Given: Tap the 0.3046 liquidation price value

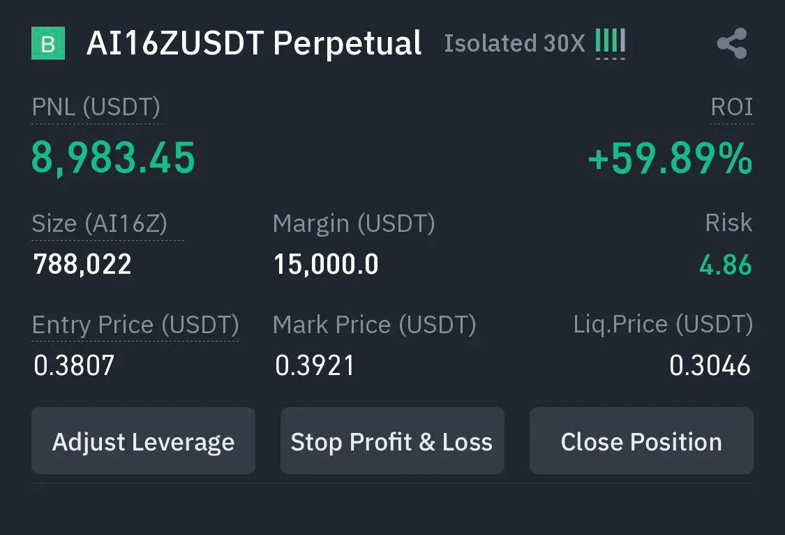Looking at the screenshot, I should click(710, 365).
